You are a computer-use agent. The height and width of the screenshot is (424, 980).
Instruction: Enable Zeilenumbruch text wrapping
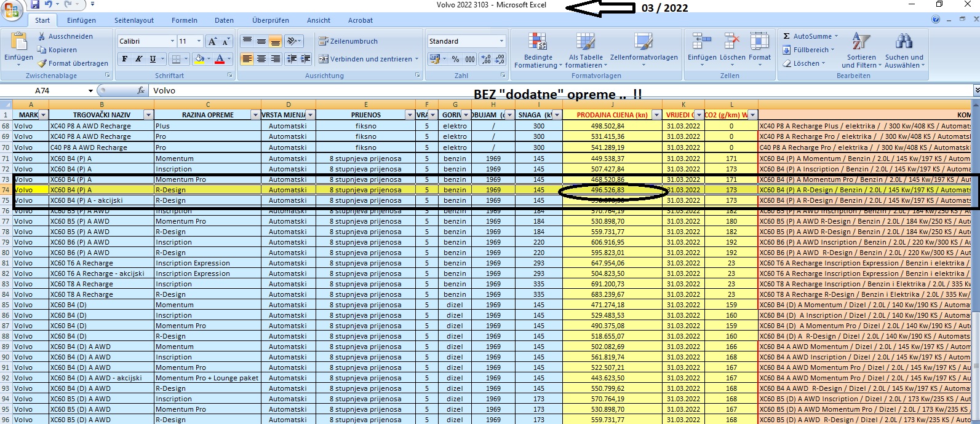click(348, 41)
